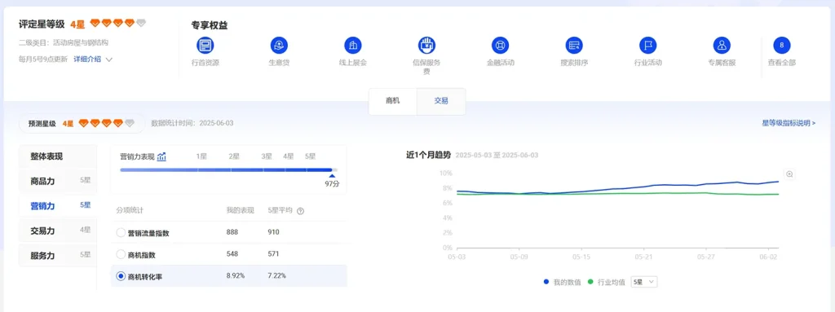Open the 行首资源 benefit icon

pyautogui.click(x=205, y=46)
